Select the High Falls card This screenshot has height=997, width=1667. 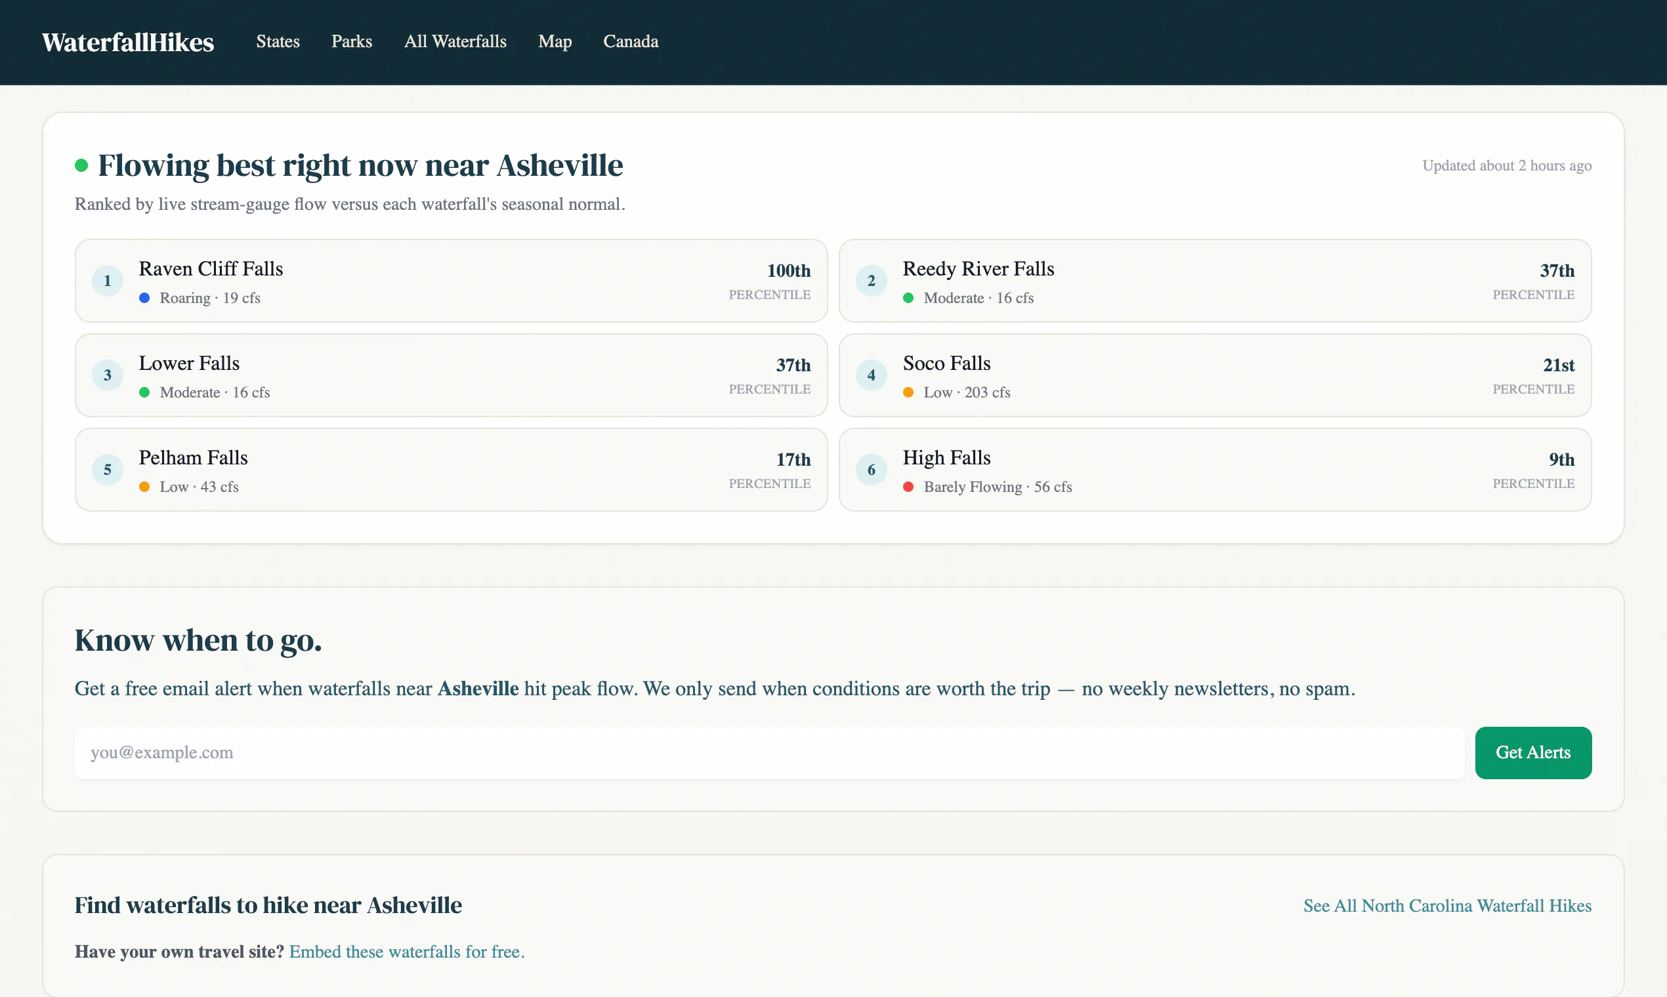click(x=1215, y=470)
